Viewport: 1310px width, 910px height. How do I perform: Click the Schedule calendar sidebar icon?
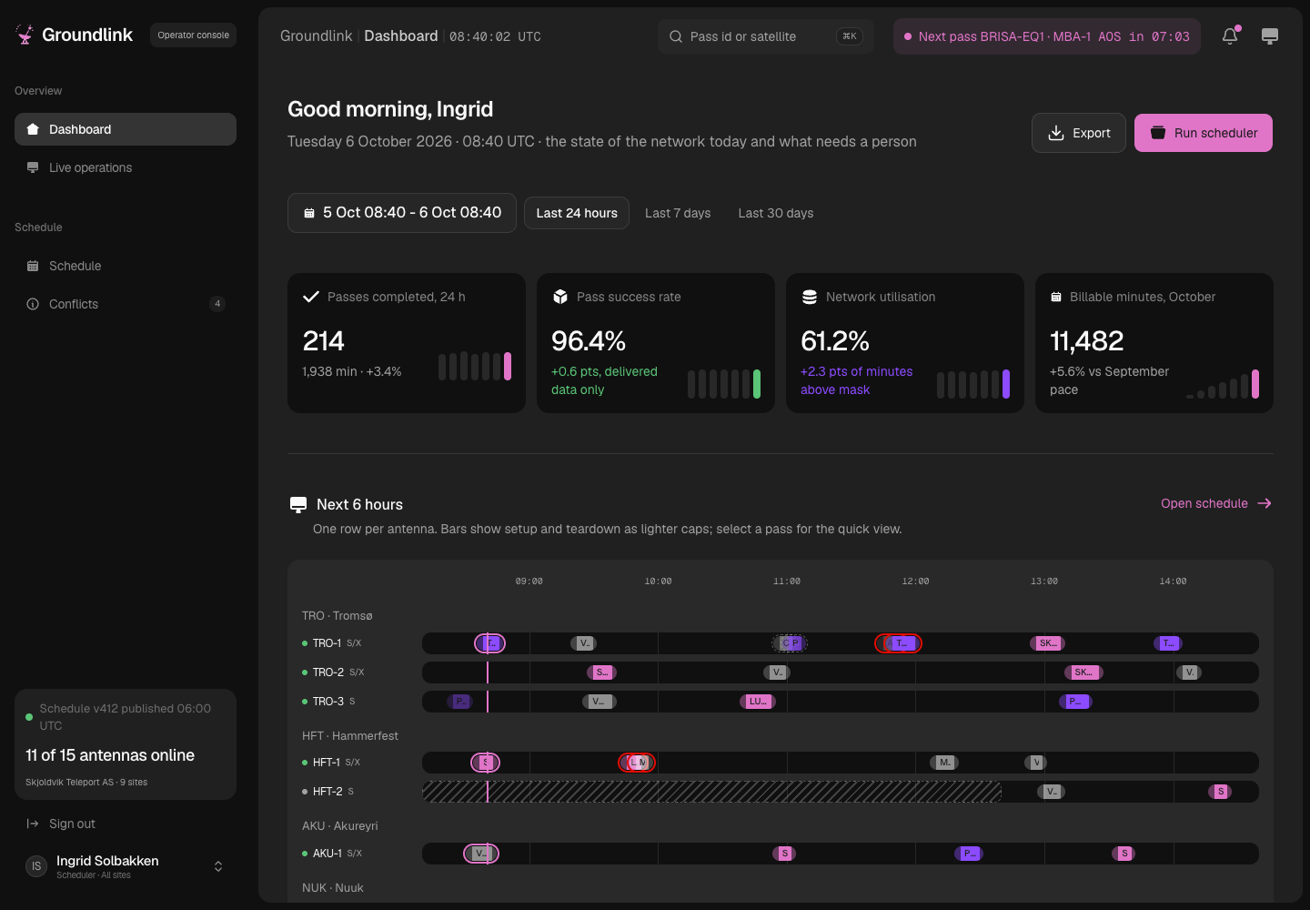point(33,266)
